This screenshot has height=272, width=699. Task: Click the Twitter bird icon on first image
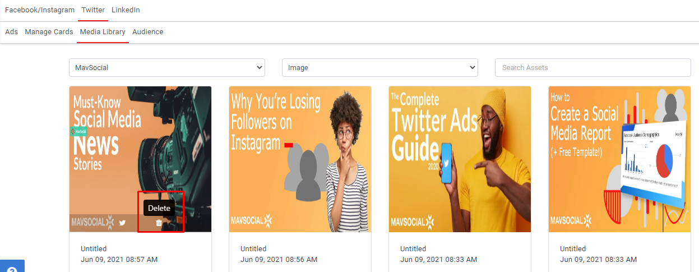[x=122, y=223]
